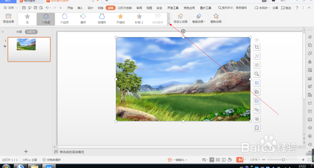Select the 无 (none) animation effect
Image resolution: width=314 pixels, height=168 pixels.
click(x=27, y=19)
